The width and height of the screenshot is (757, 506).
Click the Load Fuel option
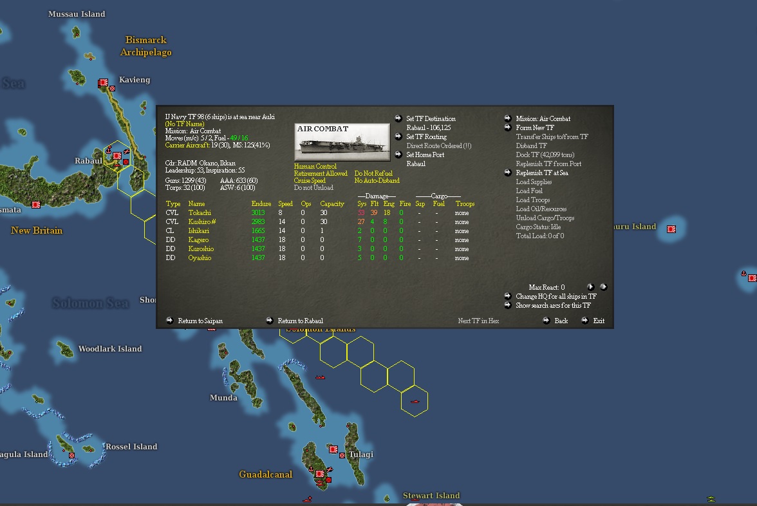pyautogui.click(x=529, y=191)
